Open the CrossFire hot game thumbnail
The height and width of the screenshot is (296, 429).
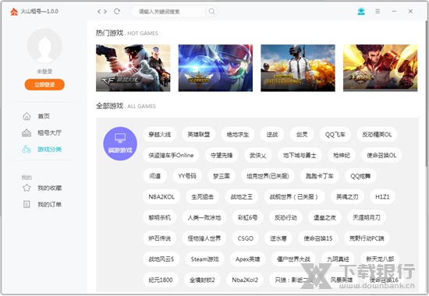[133, 68]
